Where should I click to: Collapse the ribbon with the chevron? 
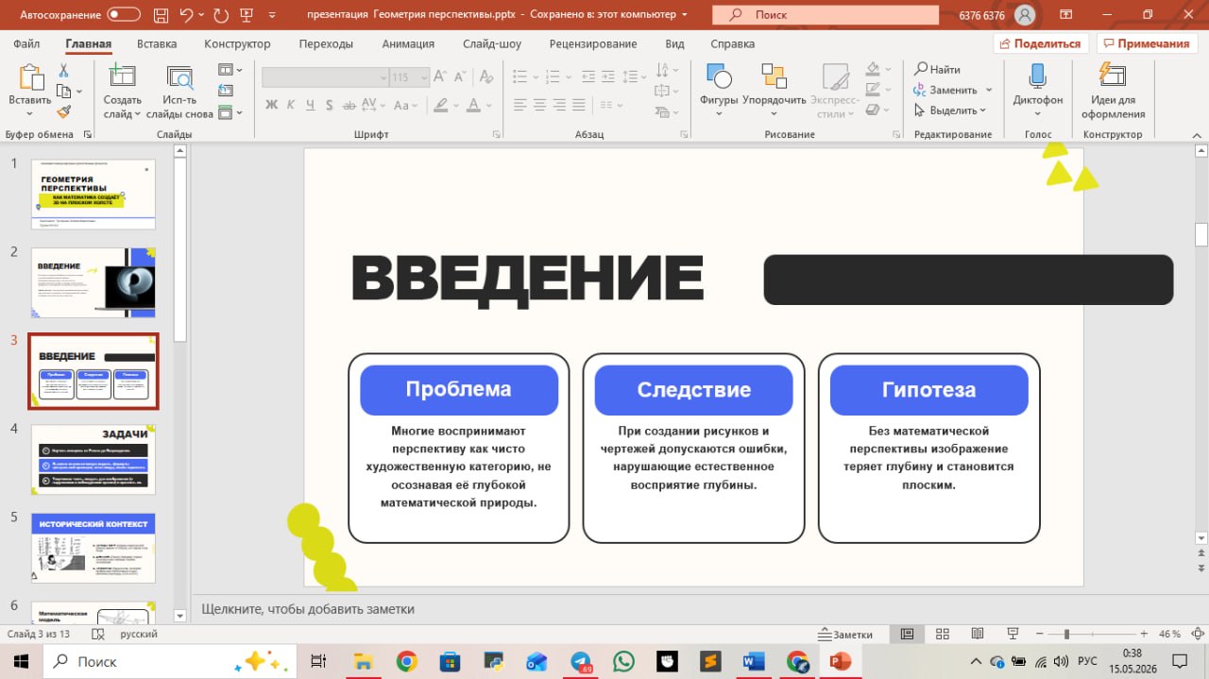click(1196, 134)
